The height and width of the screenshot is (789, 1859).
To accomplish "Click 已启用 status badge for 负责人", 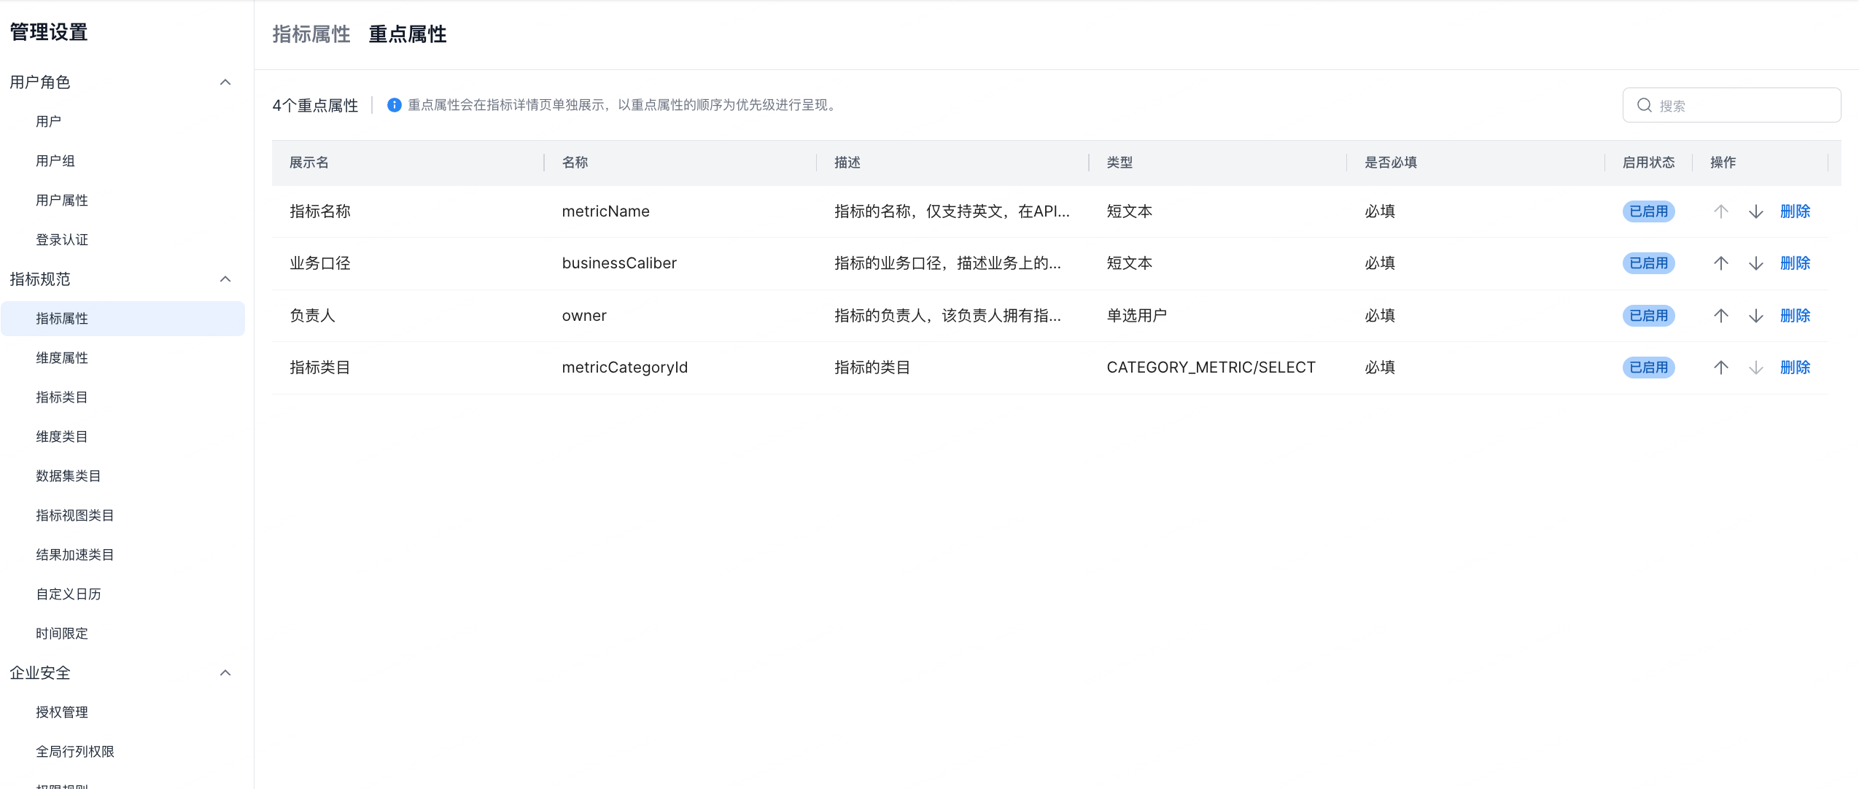I will coord(1648,316).
